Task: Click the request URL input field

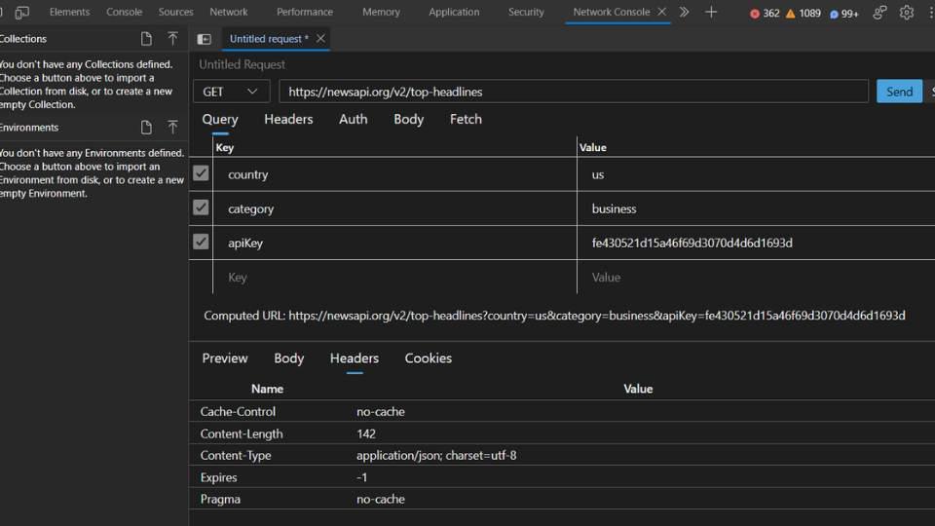Action: point(574,92)
